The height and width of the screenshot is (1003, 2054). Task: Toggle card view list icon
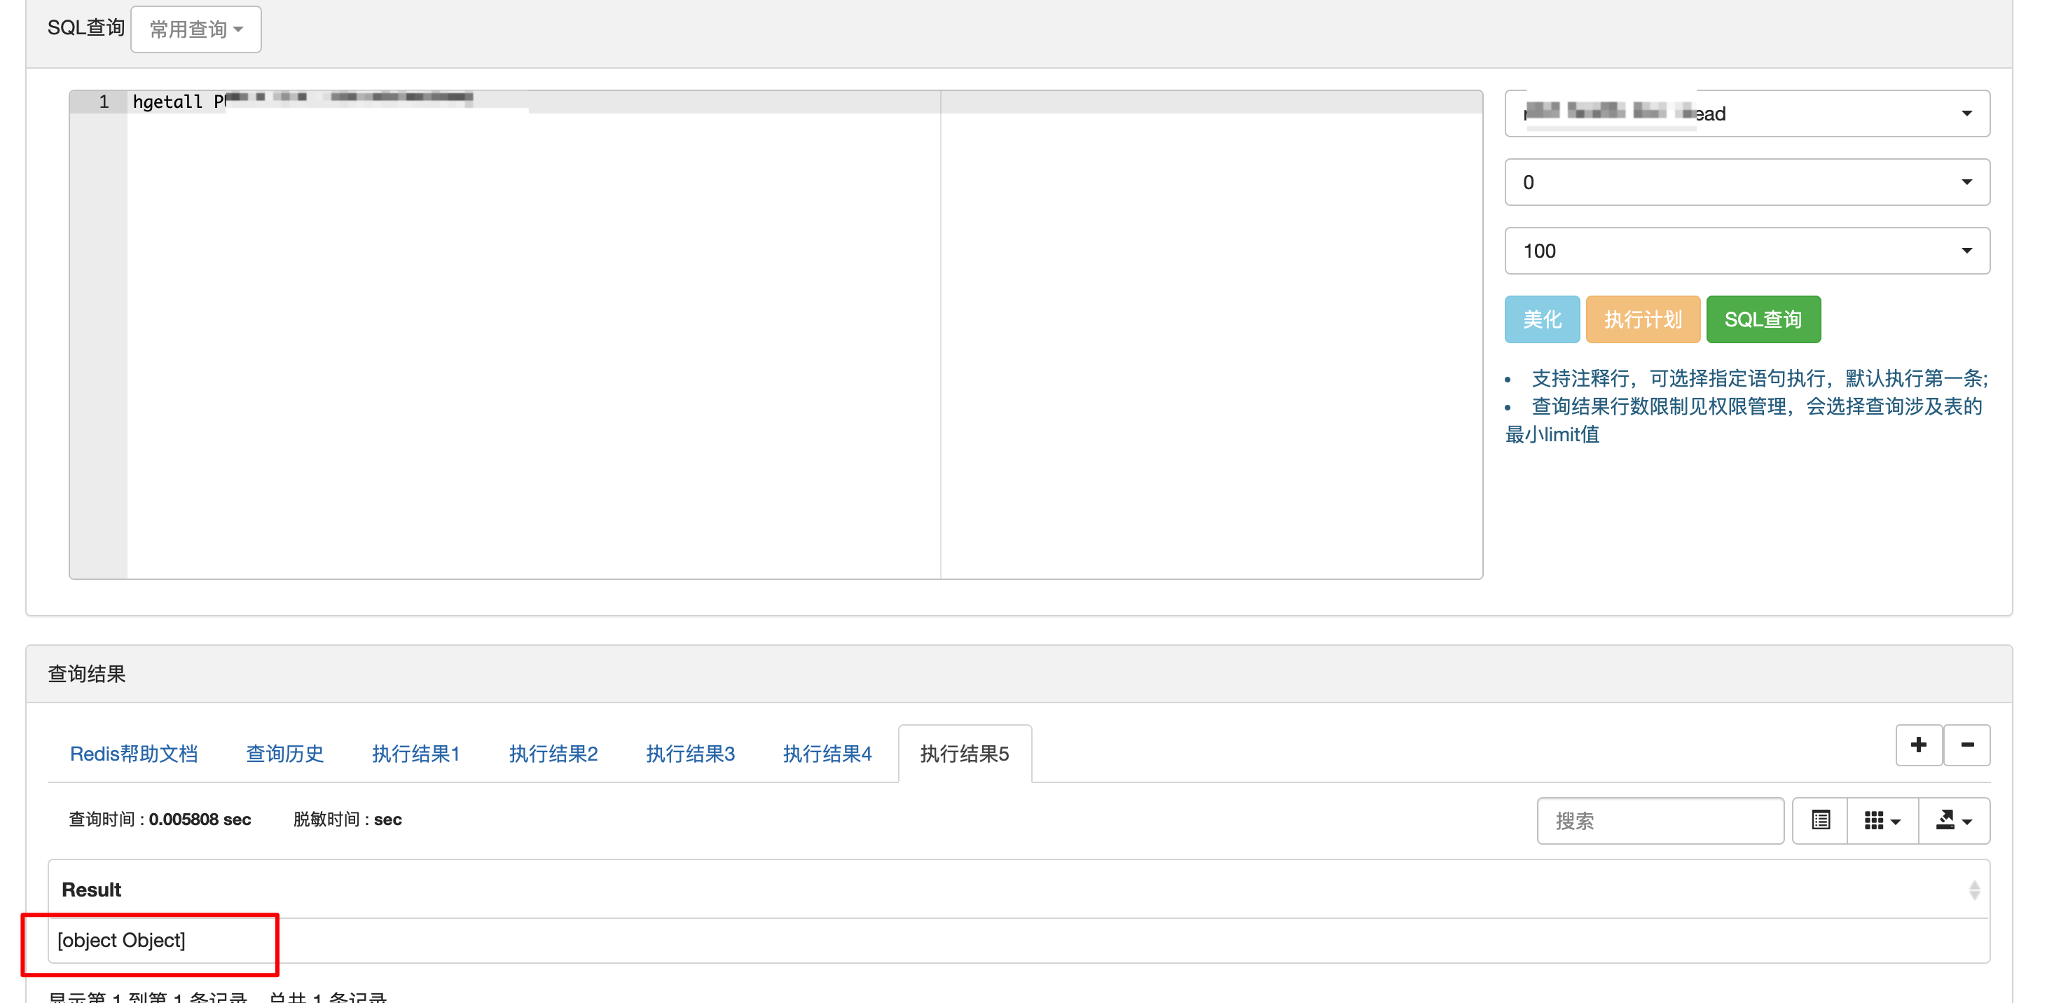tap(1821, 821)
